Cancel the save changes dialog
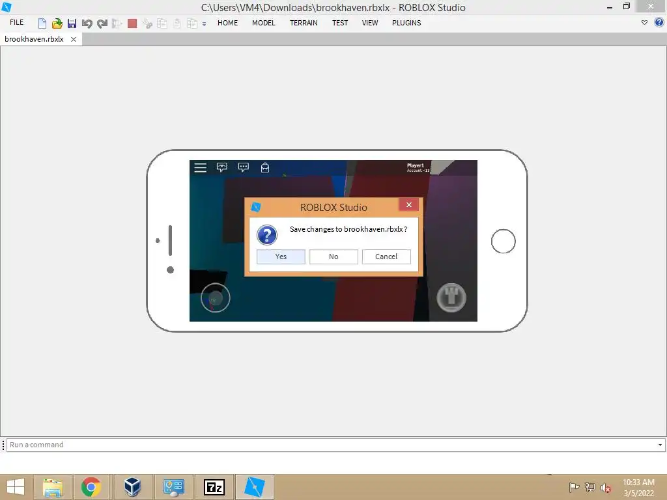The height and width of the screenshot is (500, 667). 386,257
